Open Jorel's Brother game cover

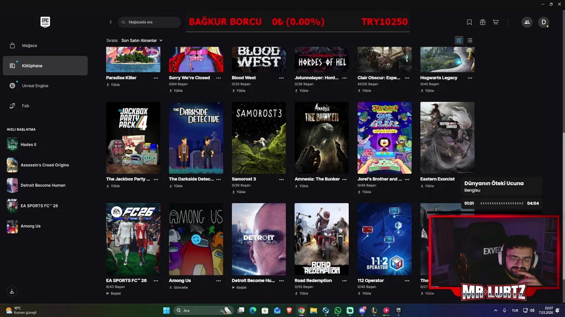[x=384, y=138]
